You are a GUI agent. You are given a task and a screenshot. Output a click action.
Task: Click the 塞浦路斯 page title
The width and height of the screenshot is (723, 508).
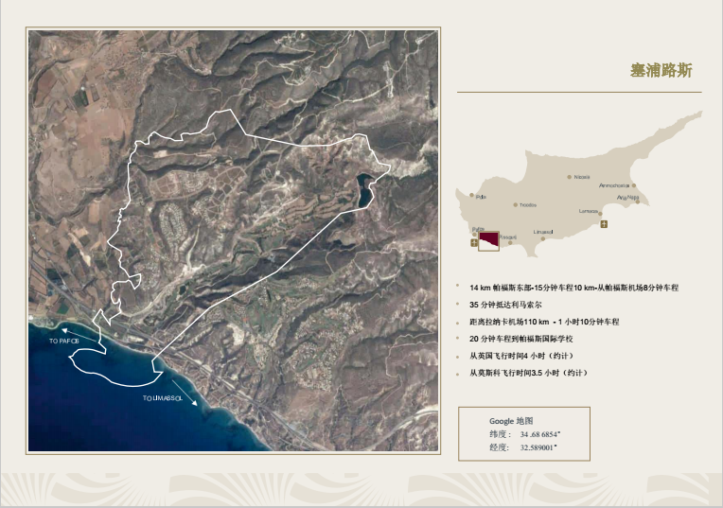[661, 71]
